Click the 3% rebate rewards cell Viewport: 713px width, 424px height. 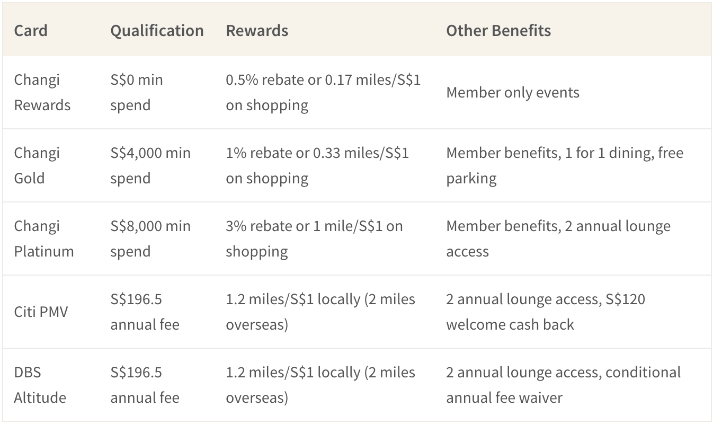(x=314, y=238)
